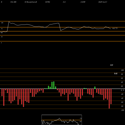Click the 'SI MunafaSutraR' header text
Viewport: 125px width, 125px height.
31,2
